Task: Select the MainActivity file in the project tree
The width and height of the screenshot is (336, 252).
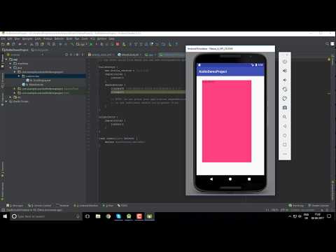Action: coord(33,85)
